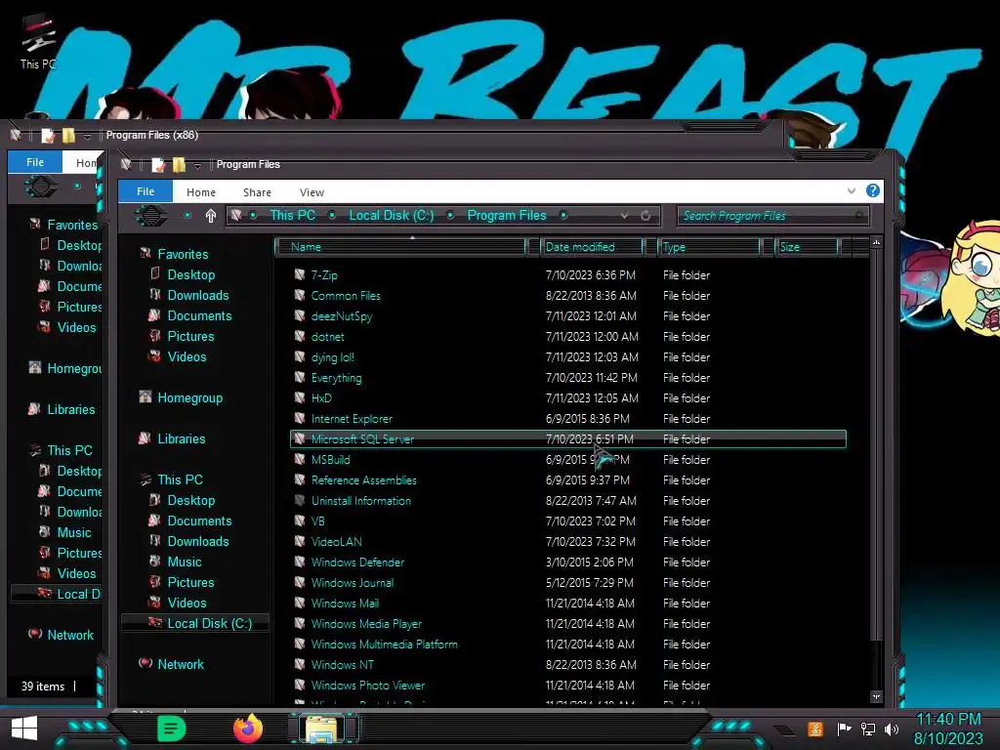Select the Common Files folder
1000x750 pixels.
tap(345, 296)
